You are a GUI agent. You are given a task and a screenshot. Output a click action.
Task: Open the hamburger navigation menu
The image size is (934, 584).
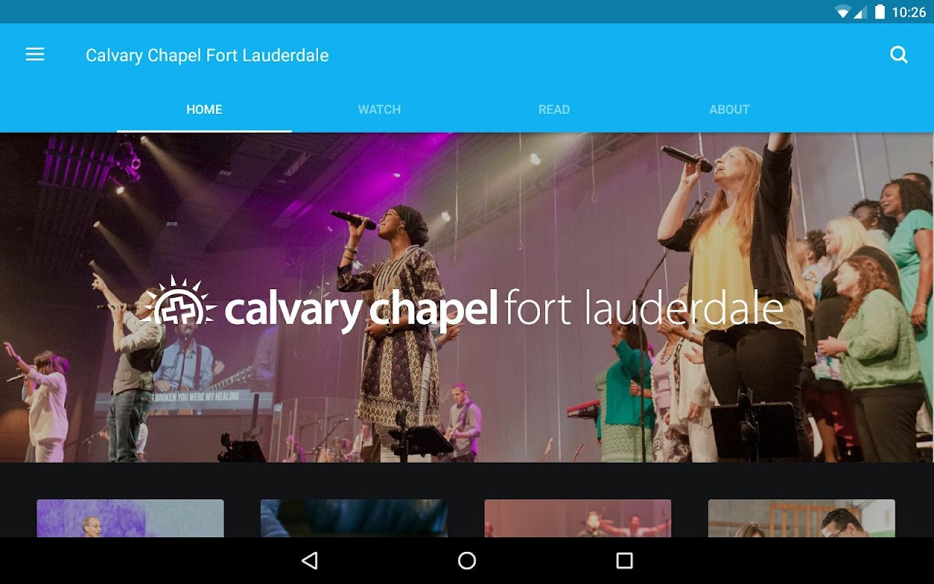(35, 55)
